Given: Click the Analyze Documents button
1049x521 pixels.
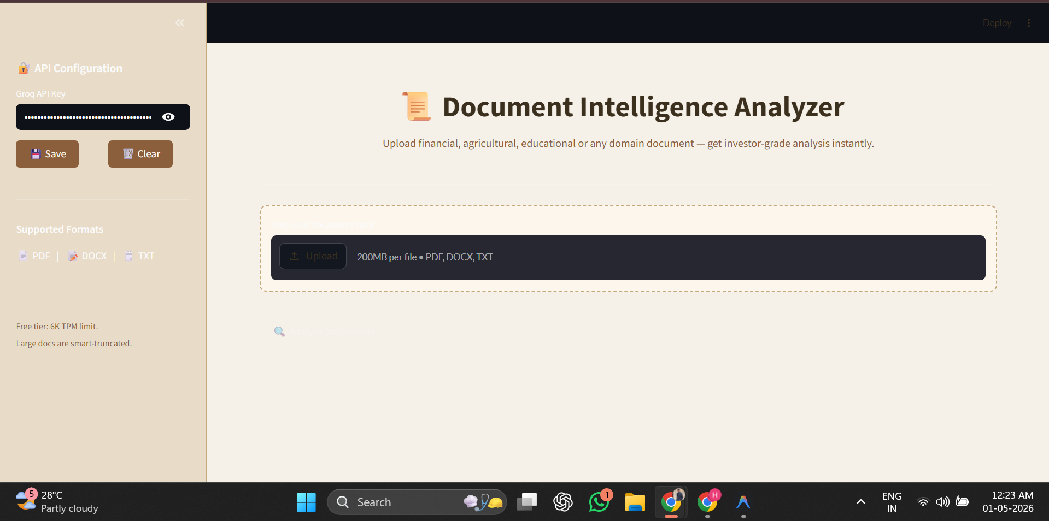Looking at the screenshot, I should tap(324, 332).
